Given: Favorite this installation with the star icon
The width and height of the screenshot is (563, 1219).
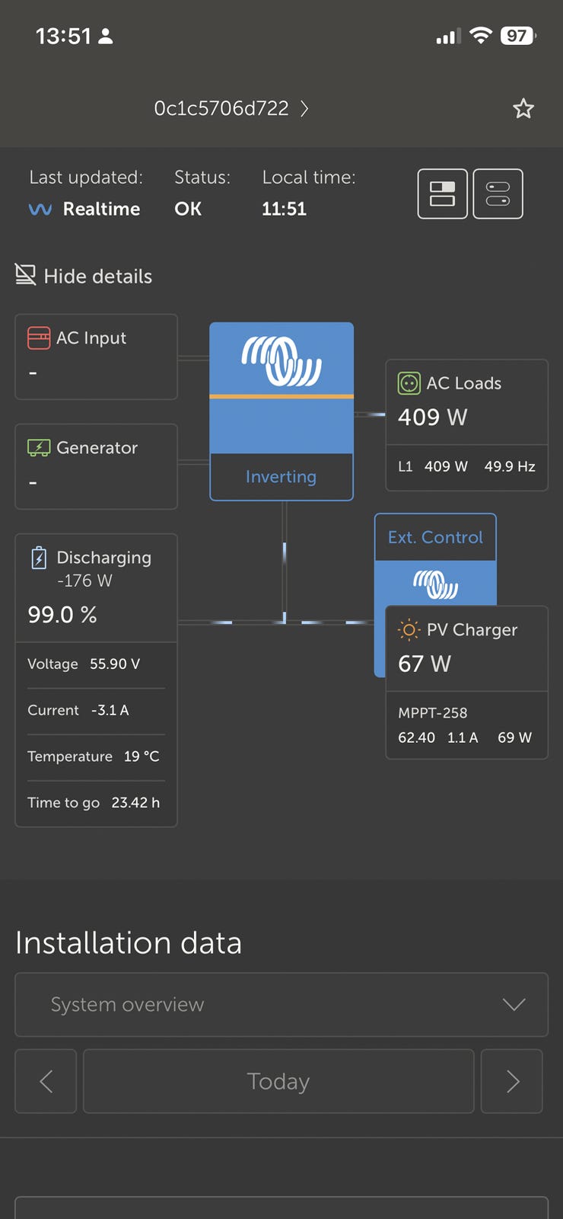Looking at the screenshot, I should (523, 108).
